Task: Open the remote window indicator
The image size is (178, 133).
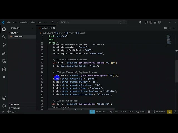Action: [3, 112]
